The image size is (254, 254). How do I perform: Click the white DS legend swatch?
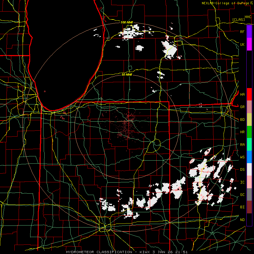249,169
